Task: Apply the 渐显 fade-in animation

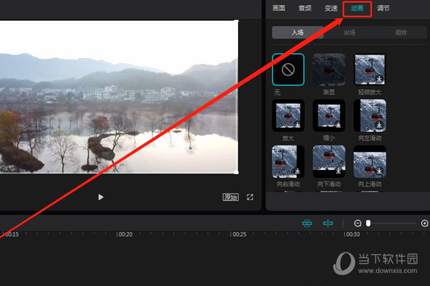Action: [x=329, y=70]
